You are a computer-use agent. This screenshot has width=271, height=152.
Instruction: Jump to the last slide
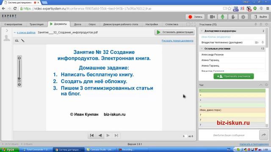pos(116,136)
